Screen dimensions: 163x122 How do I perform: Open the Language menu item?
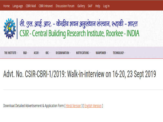(18, 6)
